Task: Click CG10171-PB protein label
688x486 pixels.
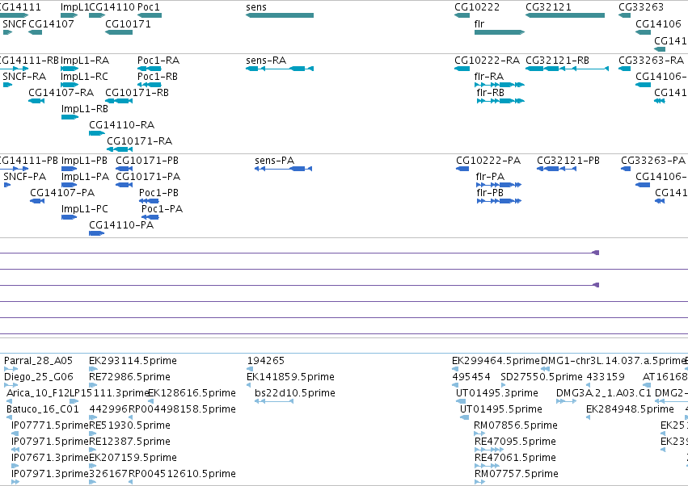Action: [x=147, y=161]
